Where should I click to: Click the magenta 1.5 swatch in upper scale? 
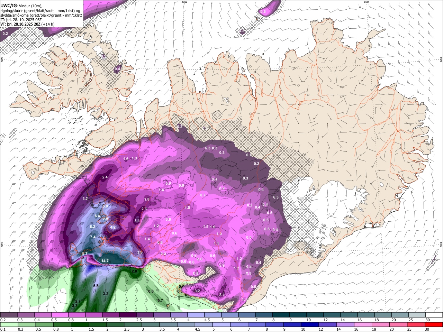point(111,315)
